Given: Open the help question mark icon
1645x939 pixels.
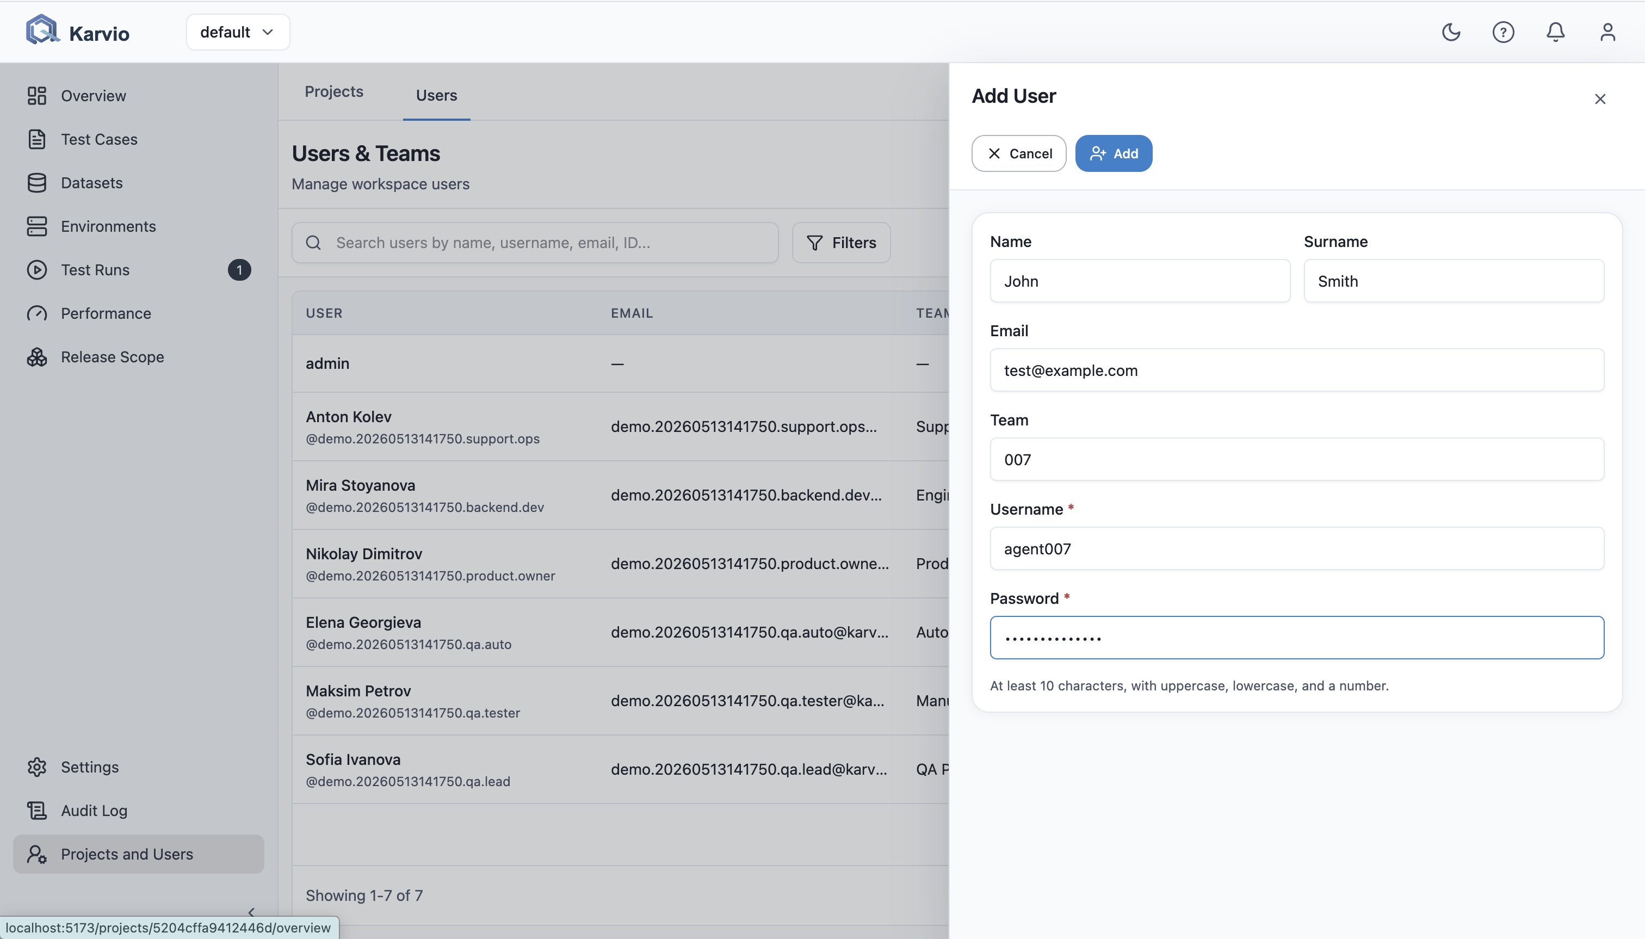Looking at the screenshot, I should [1503, 32].
